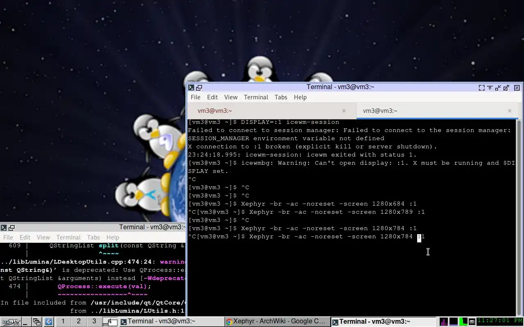Screen dimensions: 524x327
Task: Click 'QProcess::execute(val);' in background Terminal
Action: coord(104,287)
